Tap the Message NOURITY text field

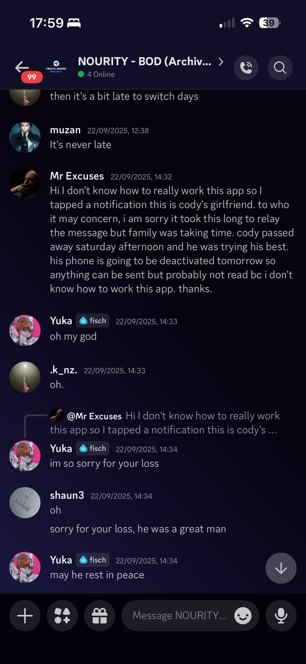click(179, 615)
